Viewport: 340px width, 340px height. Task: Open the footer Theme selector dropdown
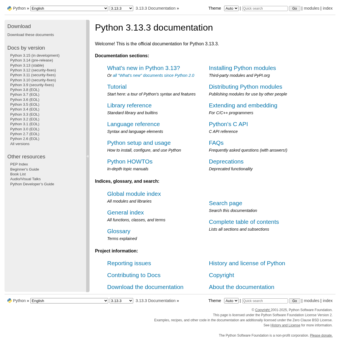point(231,301)
